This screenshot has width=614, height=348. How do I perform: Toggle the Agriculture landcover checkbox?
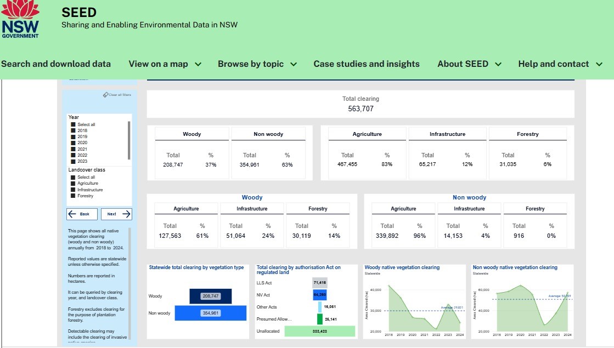coord(73,184)
